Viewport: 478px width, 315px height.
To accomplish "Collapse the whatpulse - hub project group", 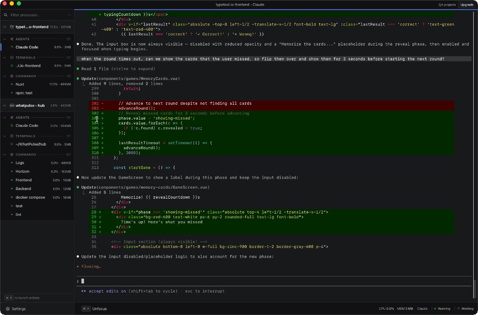I will 5,106.
